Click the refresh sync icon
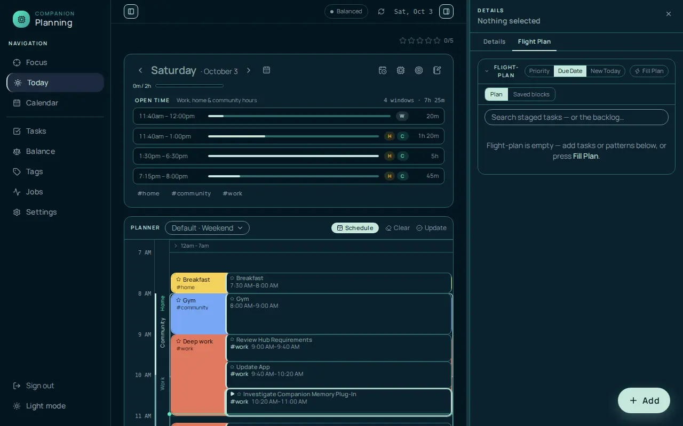The image size is (683, 426). pyautogui.click(x=381, y=11)
